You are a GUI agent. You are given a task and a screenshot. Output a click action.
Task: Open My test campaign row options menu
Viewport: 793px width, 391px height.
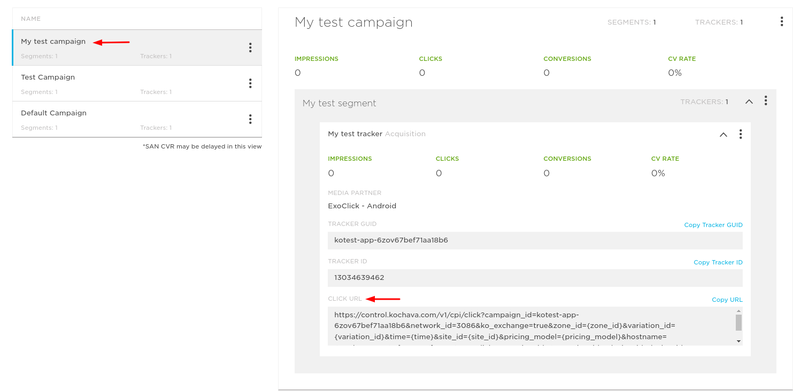click(250, 48)
